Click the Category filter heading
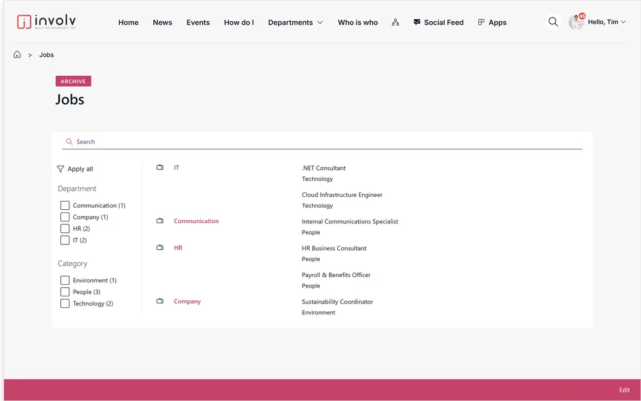The height and width of the screenshot is (401, 641). (x=72, y=264)
